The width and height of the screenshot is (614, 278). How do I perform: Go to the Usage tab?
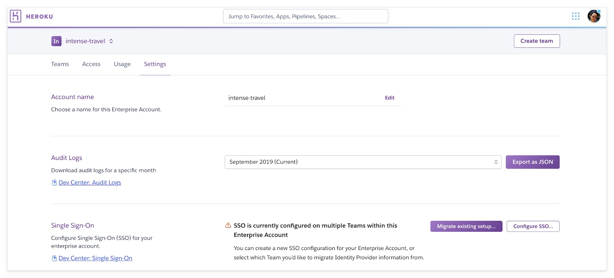(122, 64)
